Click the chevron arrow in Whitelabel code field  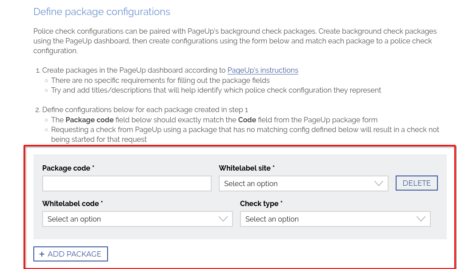[x=223, y=219]
